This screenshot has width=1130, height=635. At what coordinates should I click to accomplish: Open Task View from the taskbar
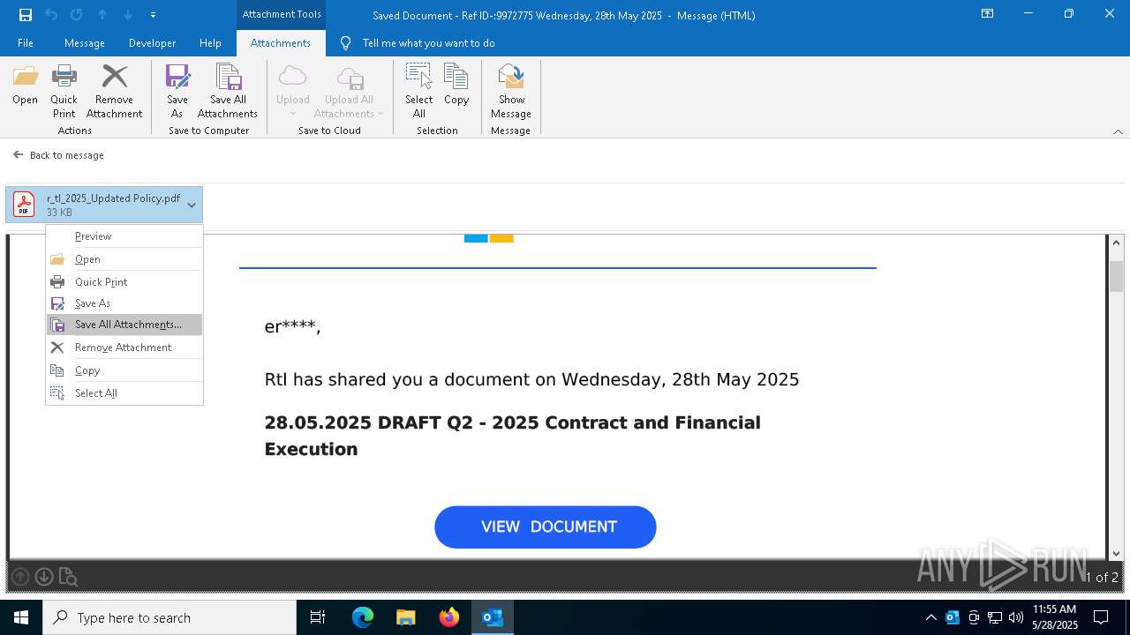tap(318, 617)
